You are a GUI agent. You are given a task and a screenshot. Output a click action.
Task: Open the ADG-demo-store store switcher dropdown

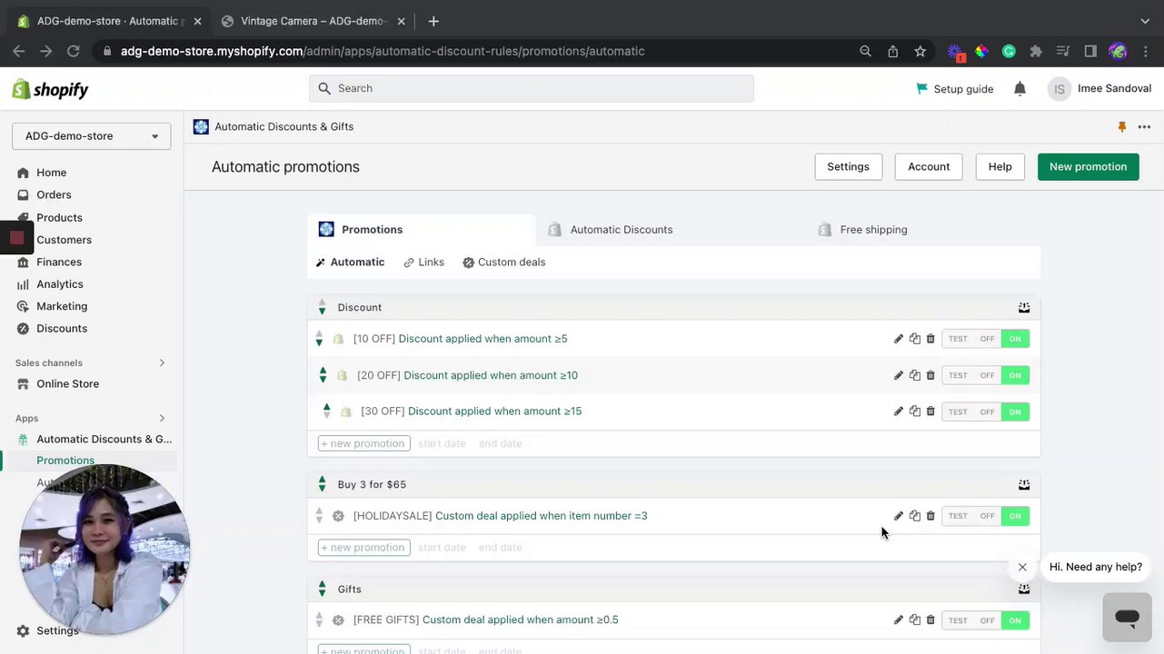coord(91,136)
